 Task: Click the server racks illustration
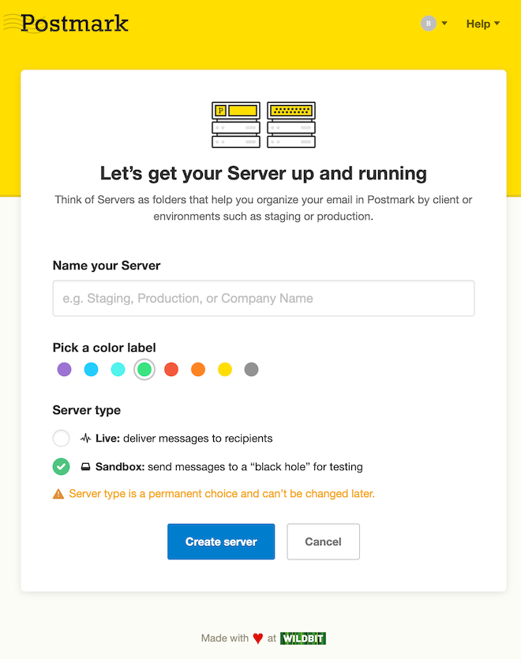(264, 125)
